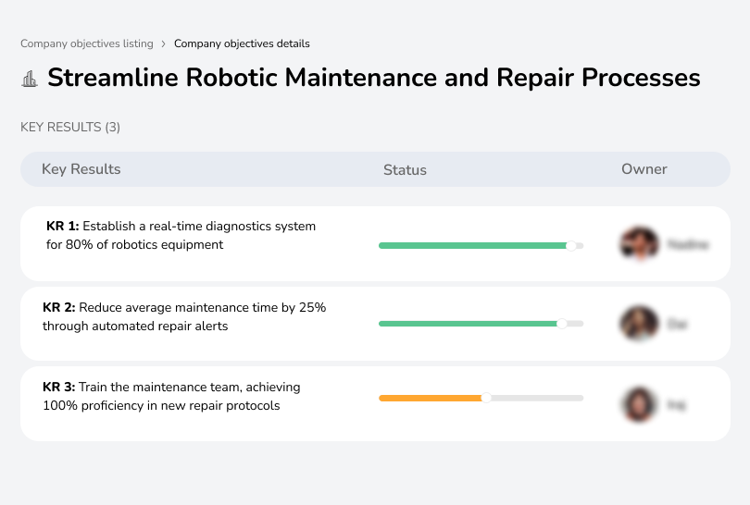Click the KR 2 progress slider handle
The width and height of the screenshot is (750, 505).
(561, 324)
